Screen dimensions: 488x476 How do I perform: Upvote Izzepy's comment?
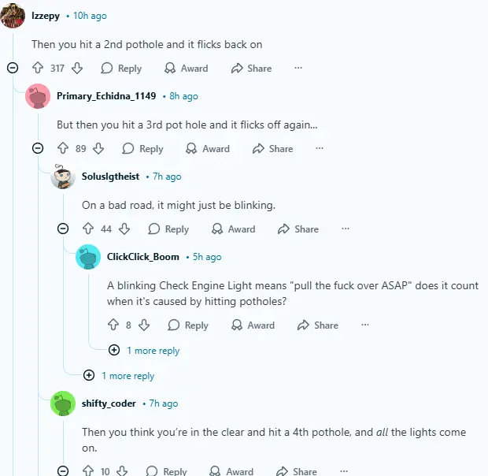tap(38, 69)
